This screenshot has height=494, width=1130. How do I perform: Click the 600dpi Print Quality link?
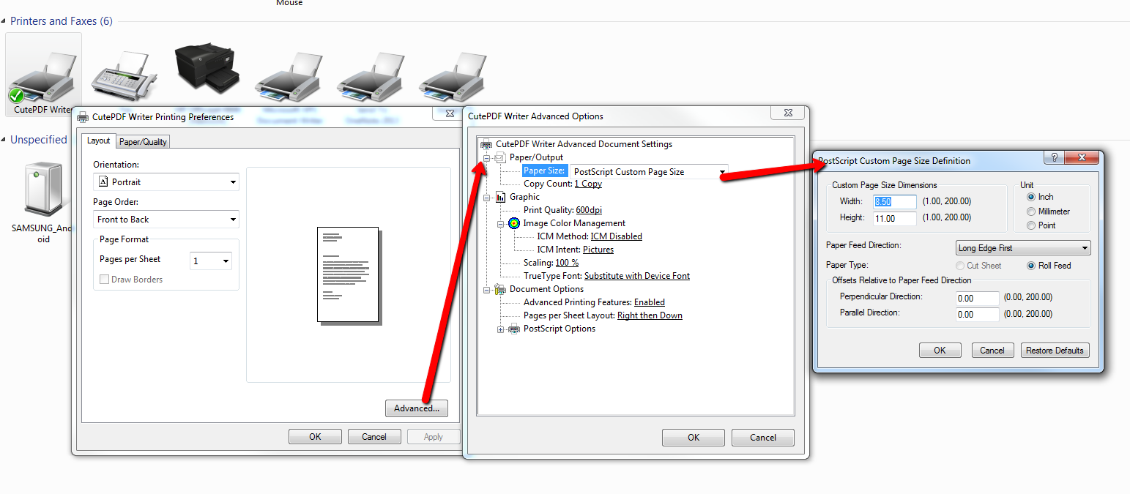point(589,210)
